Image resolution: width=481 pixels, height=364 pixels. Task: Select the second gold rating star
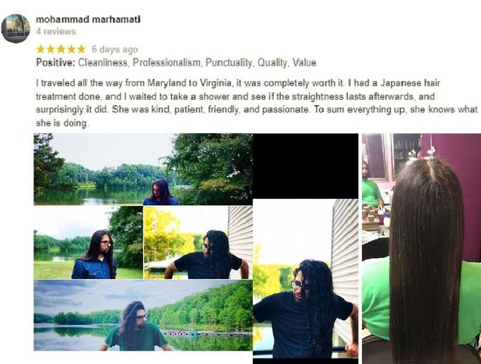click(51, 49)
